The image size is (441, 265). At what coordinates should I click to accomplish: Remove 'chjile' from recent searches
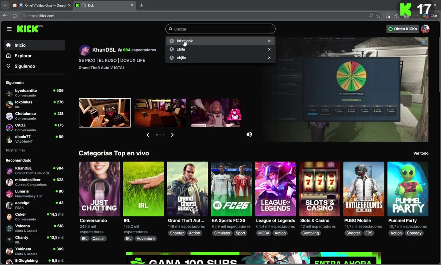[x=269, y=58]
